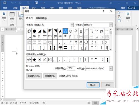Click the Shortcut Key (快捷键) button

click(50, 76)
